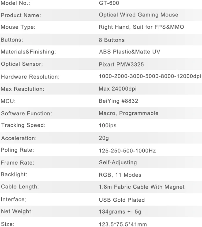The width and height of the screenshot is (202, 227).
Task: Click the RGB, 11 Modes backlight value
Action: 120,175
